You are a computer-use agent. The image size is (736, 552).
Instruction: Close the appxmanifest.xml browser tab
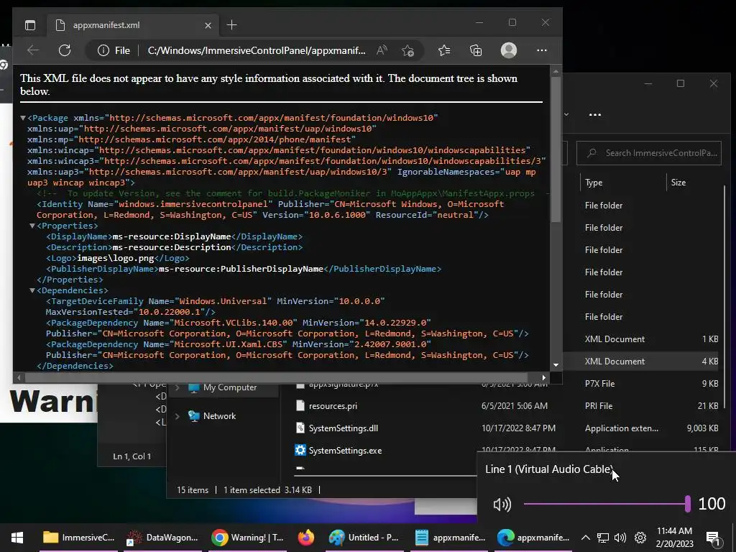(x=208, y=25)
